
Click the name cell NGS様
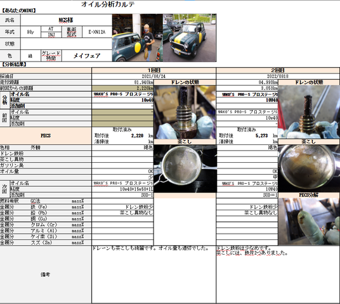point(66,20)
